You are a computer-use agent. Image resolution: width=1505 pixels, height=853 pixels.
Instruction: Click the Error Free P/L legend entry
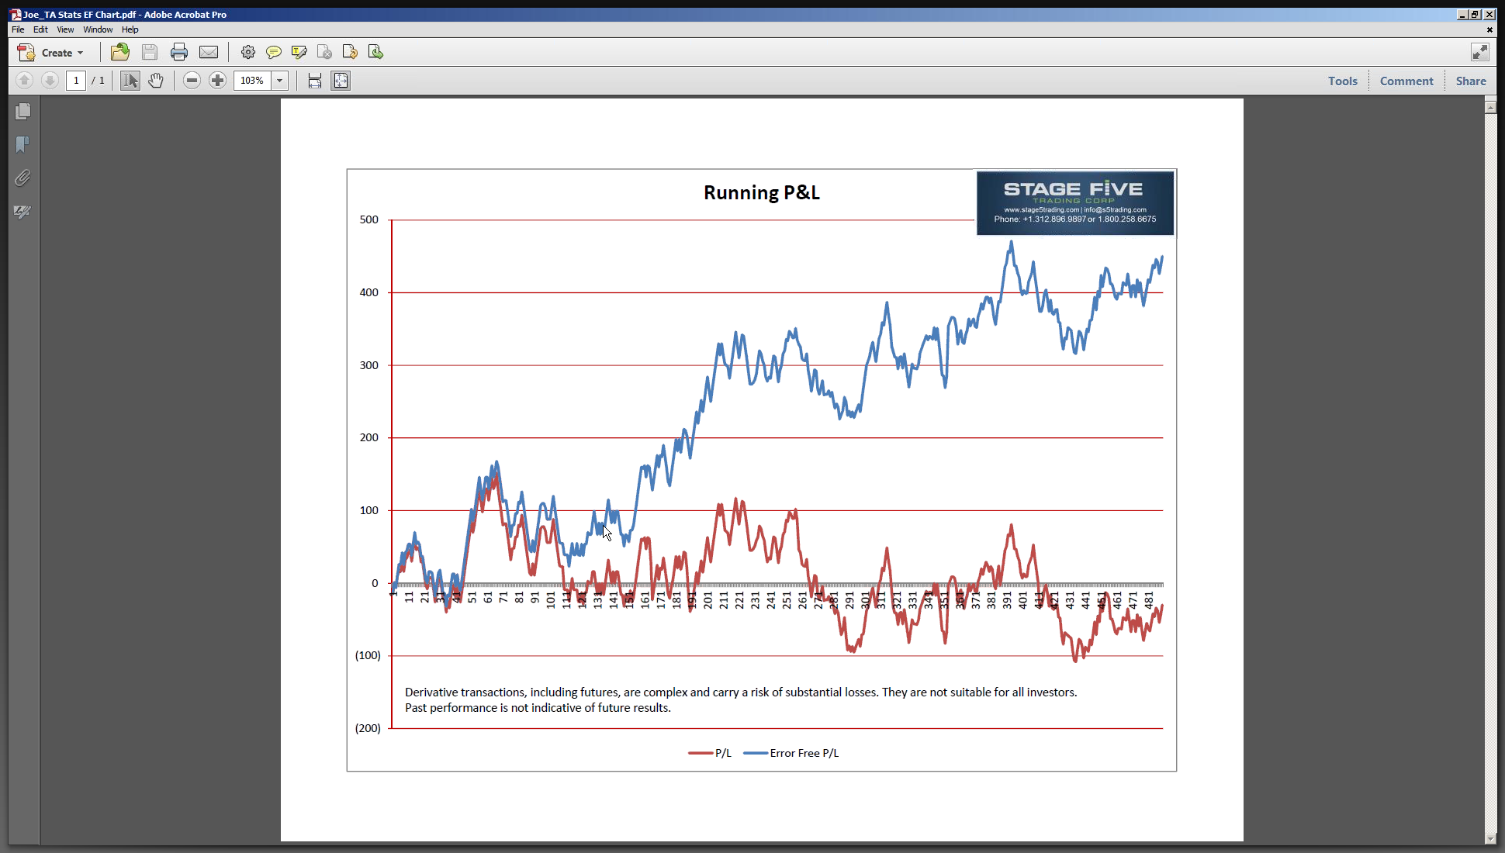[791, 753]
